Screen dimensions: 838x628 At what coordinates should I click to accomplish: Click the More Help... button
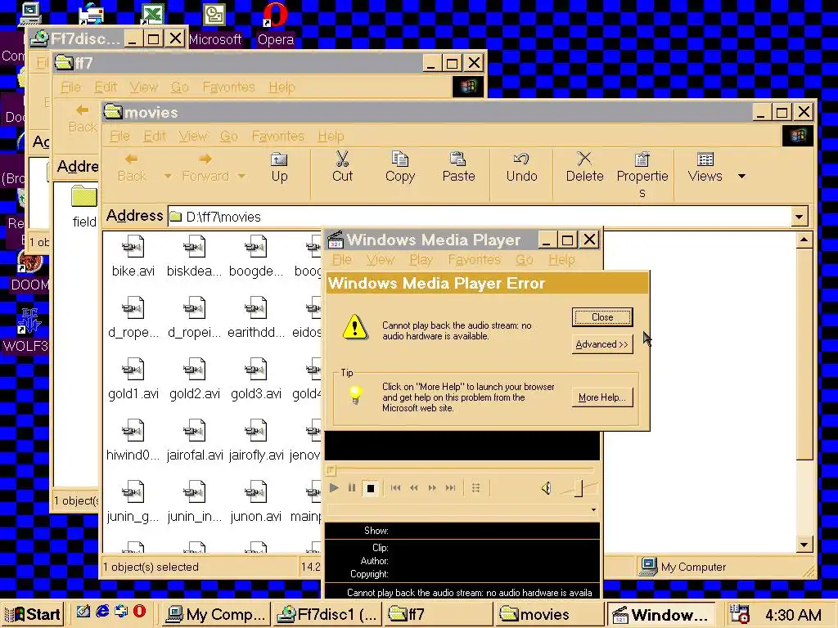point(602,397)
